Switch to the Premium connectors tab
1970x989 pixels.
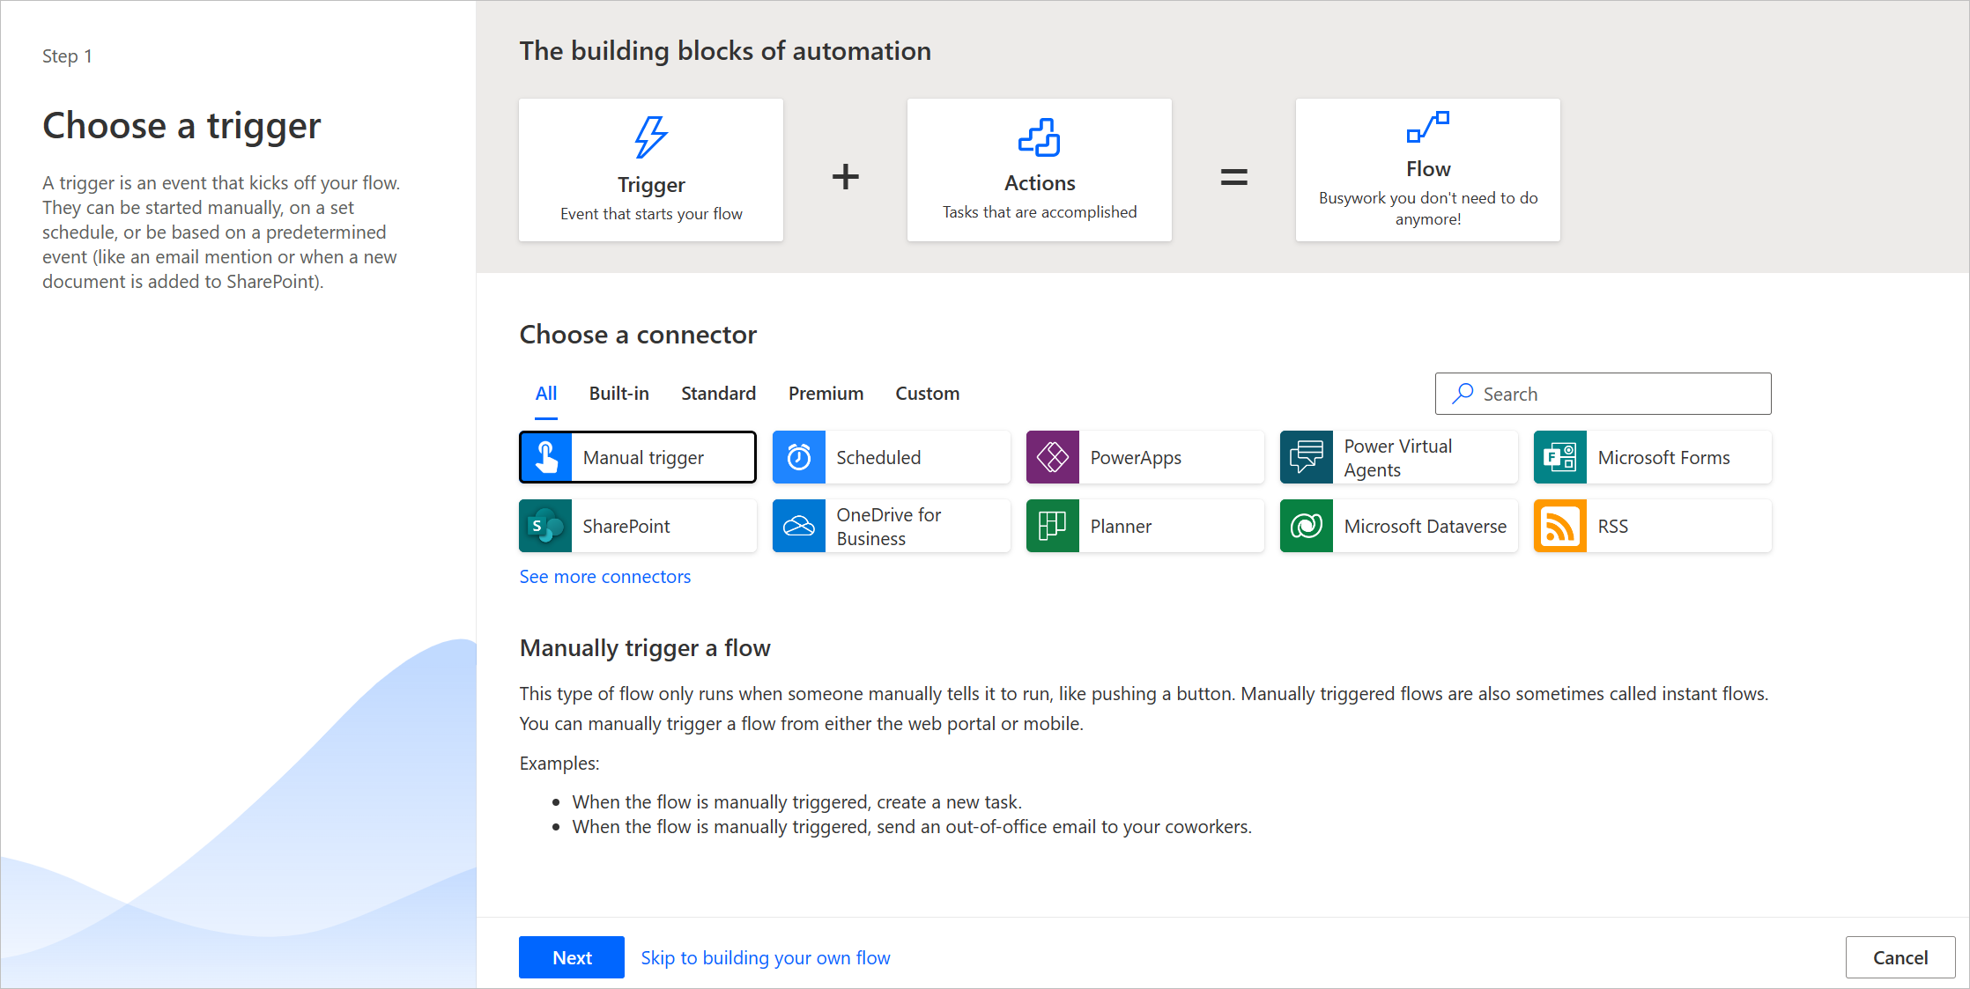tap(826, 392)
